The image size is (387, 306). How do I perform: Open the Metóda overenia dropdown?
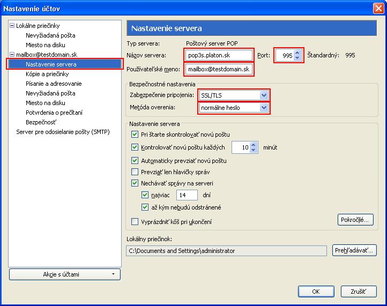(x=263, y=108)
